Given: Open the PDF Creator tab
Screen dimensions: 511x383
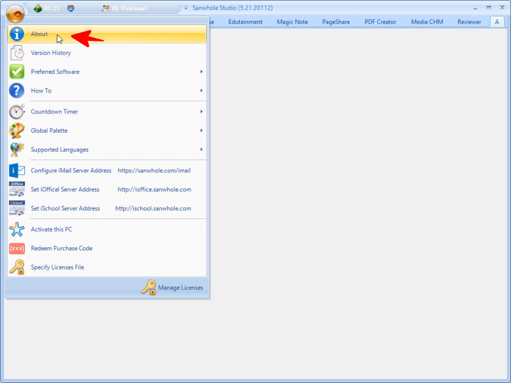Looking at the screenshot, I should (x=380, y=22).
